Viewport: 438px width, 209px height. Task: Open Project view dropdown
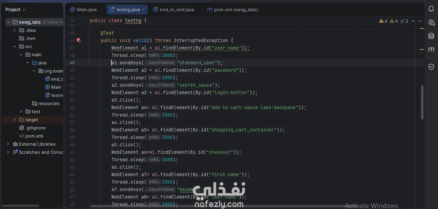(16, 9)
